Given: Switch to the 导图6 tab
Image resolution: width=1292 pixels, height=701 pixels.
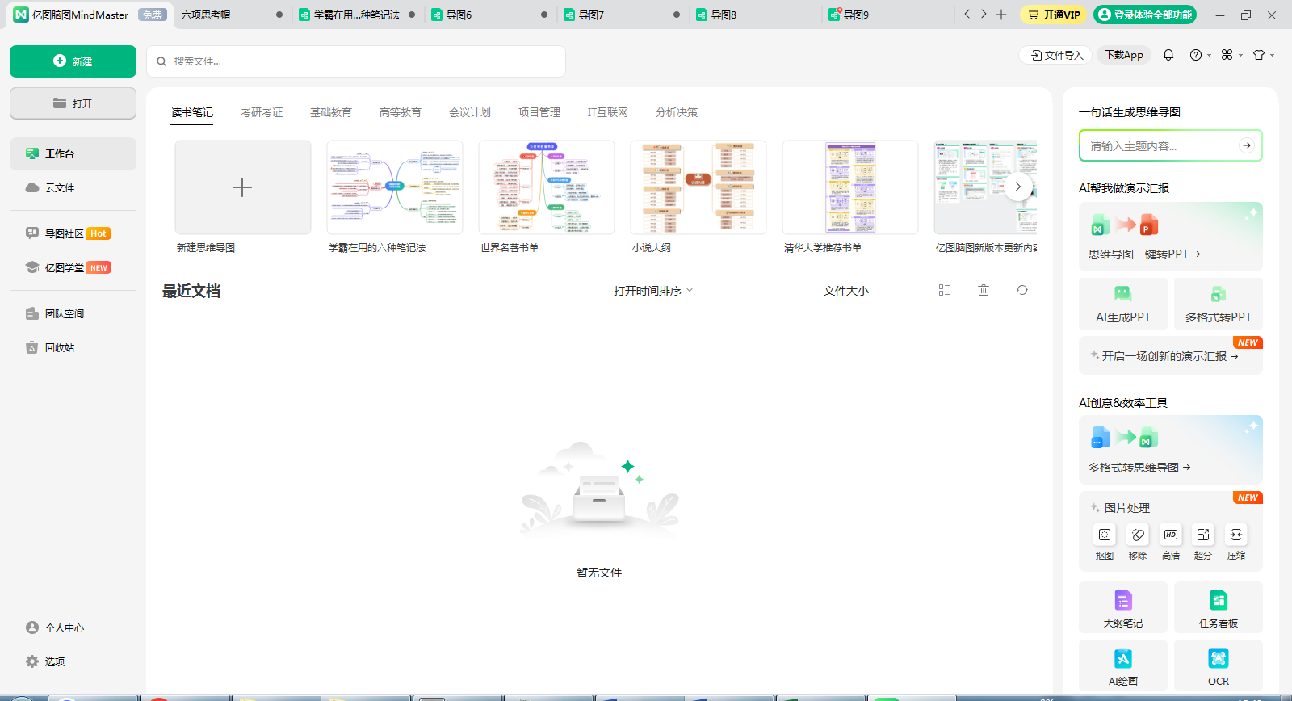Looking at the screenshot, I should [x=489, y=15].
